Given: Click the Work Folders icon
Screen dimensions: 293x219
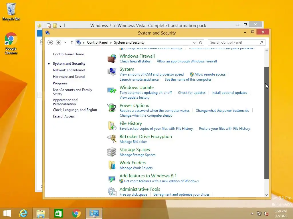Looking at the screenshot, I should click(112, 165).
